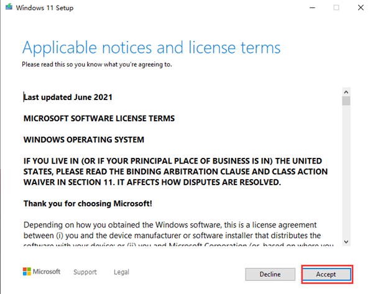Screen dimensions: 373x294
Task: Open the Support link
Action: (85, 272)
